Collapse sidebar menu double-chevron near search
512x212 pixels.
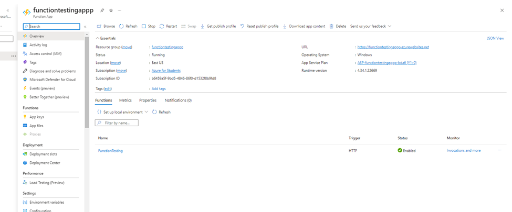[x=85, y=27]
